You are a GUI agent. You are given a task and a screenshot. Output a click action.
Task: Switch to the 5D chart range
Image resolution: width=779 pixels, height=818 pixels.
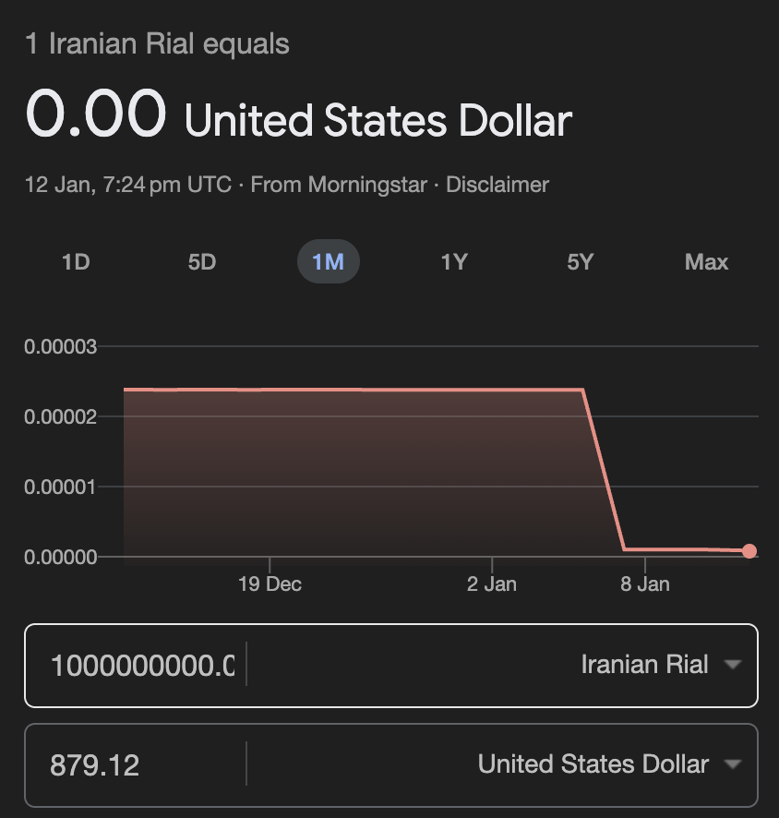[x=201, y=262]
